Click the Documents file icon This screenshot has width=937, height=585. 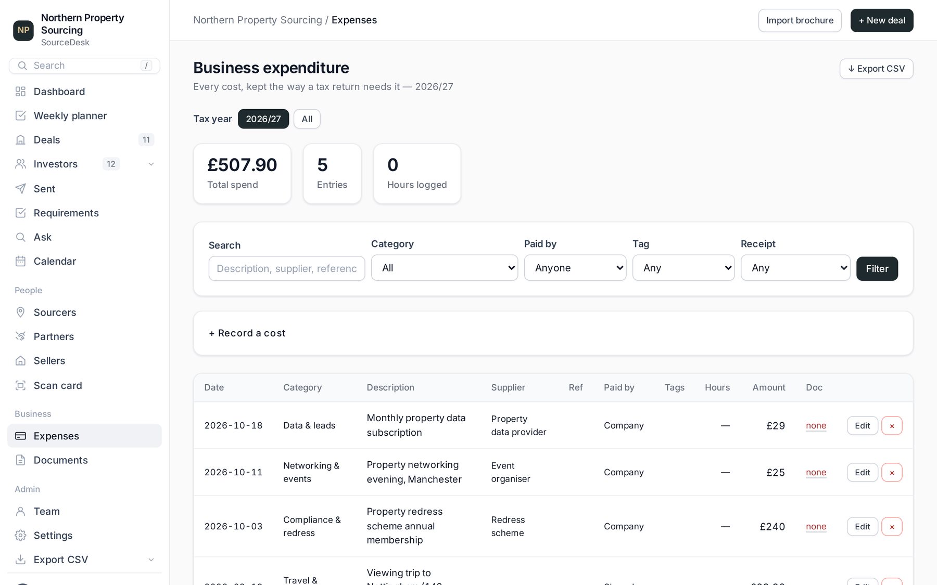pyautogui.click(x=20, y=460)
